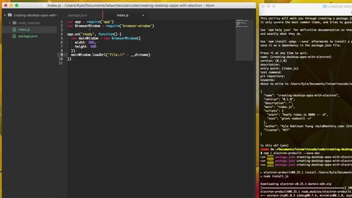Click line number 1 in the gutter
Image resolution: width=352 pixels, height=198 pixels.
pos(62,22)
